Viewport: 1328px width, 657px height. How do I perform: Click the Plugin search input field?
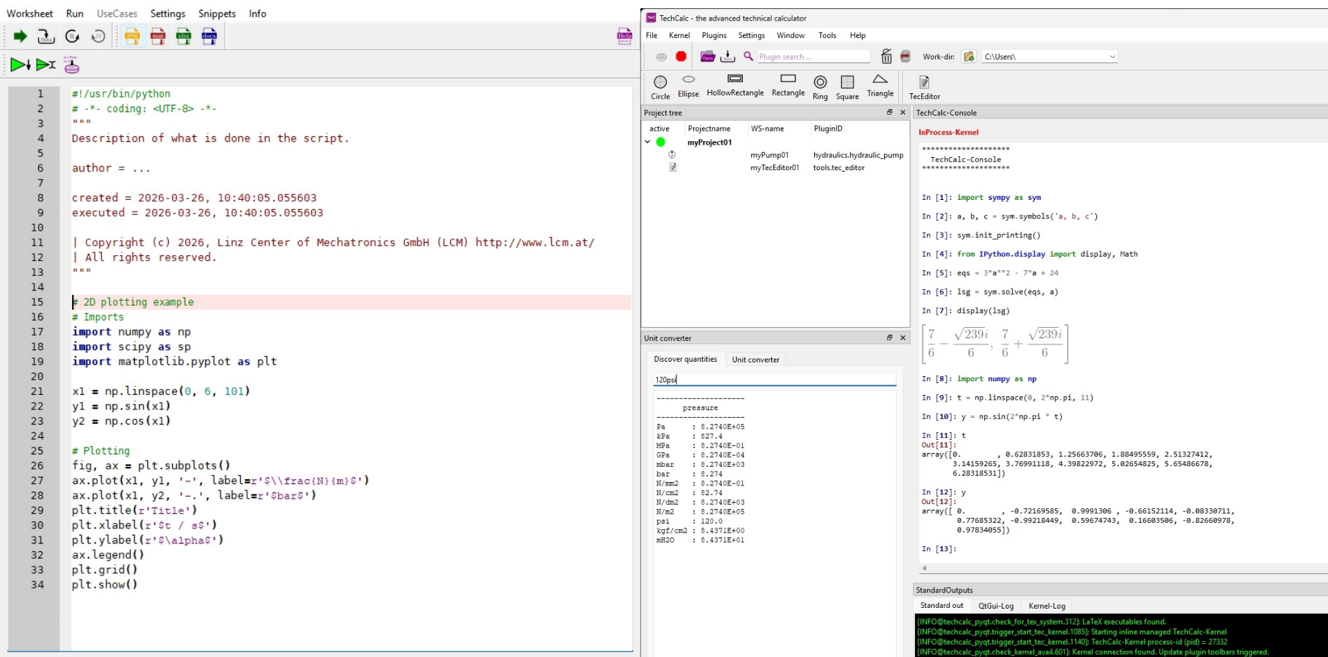pyautogui.click(x=813, y=57)
